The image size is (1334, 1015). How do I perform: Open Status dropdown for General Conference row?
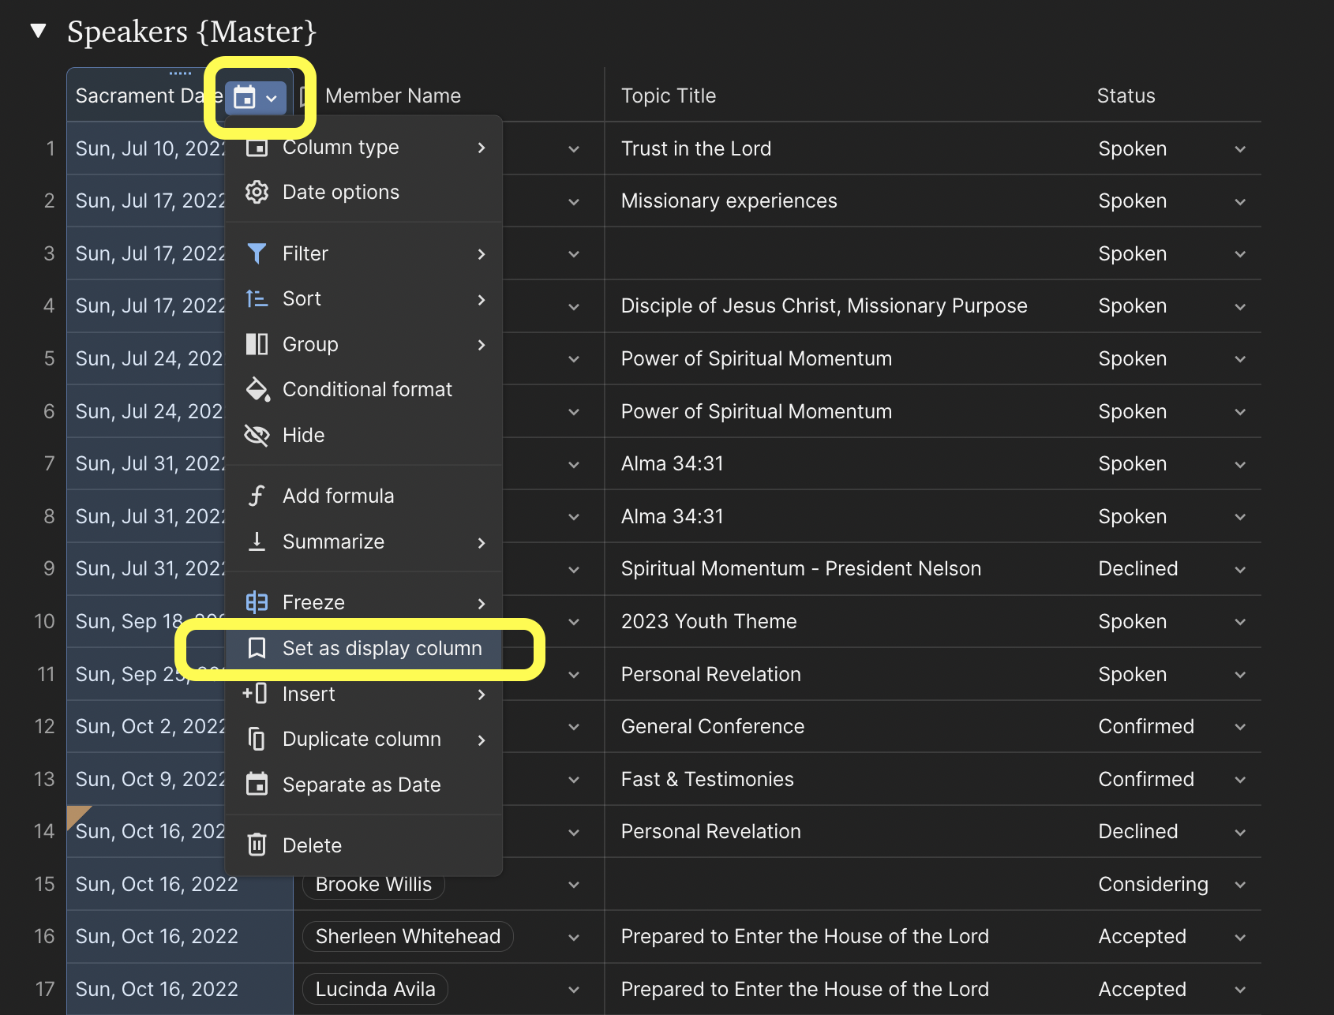click(x=1240, y=727)
